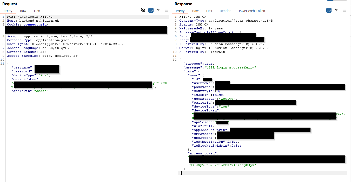The height and width of the screenshot is (182, 351).
Task: Click the 'Etag:' response header
Action: [184, 40]
